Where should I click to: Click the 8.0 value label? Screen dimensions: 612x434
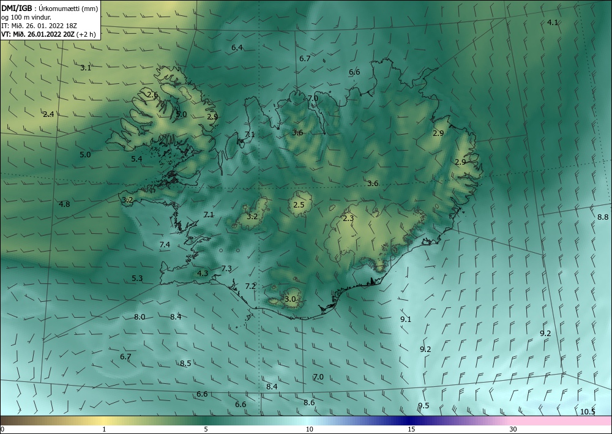140,317
